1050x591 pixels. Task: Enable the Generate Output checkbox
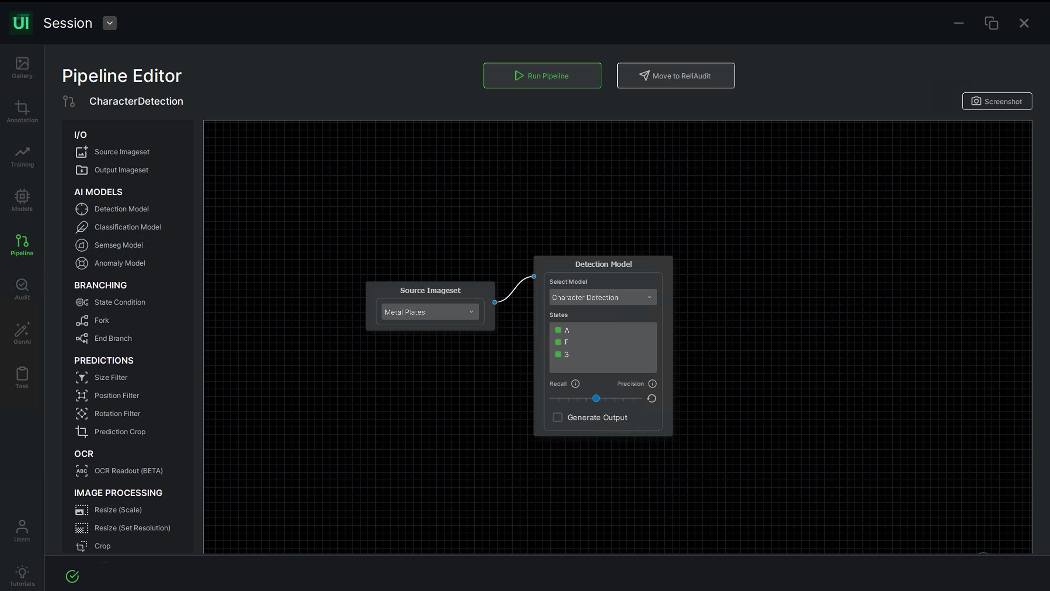pos(557,417)
